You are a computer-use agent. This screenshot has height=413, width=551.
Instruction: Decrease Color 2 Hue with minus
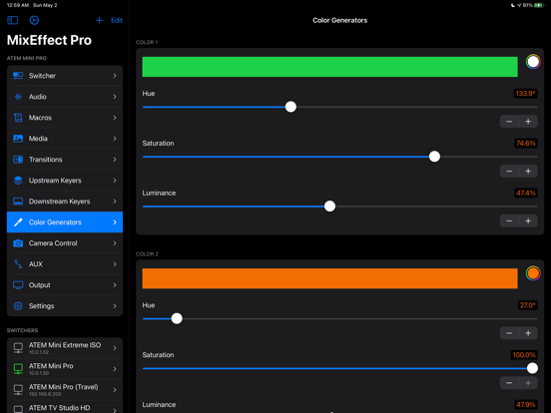[509, 333]
